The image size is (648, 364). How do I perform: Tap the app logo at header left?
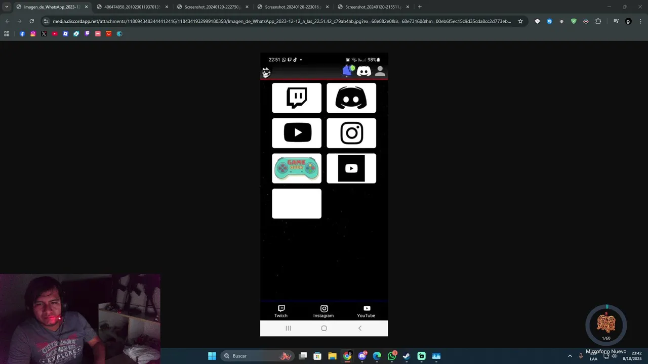click(x=266, y=73)
